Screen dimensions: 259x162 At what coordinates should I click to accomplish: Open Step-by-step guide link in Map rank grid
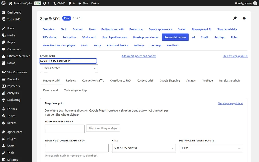pyautogui.click(x=230, y=103)
